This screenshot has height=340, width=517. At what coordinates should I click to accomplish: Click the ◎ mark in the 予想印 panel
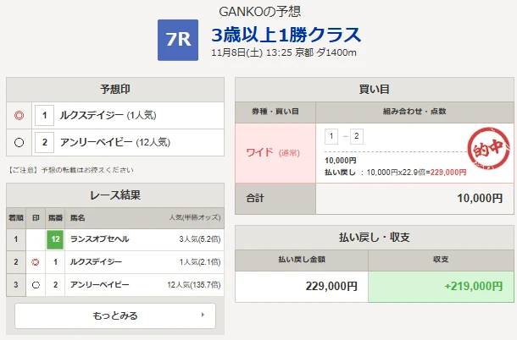(x=19, y=114)
